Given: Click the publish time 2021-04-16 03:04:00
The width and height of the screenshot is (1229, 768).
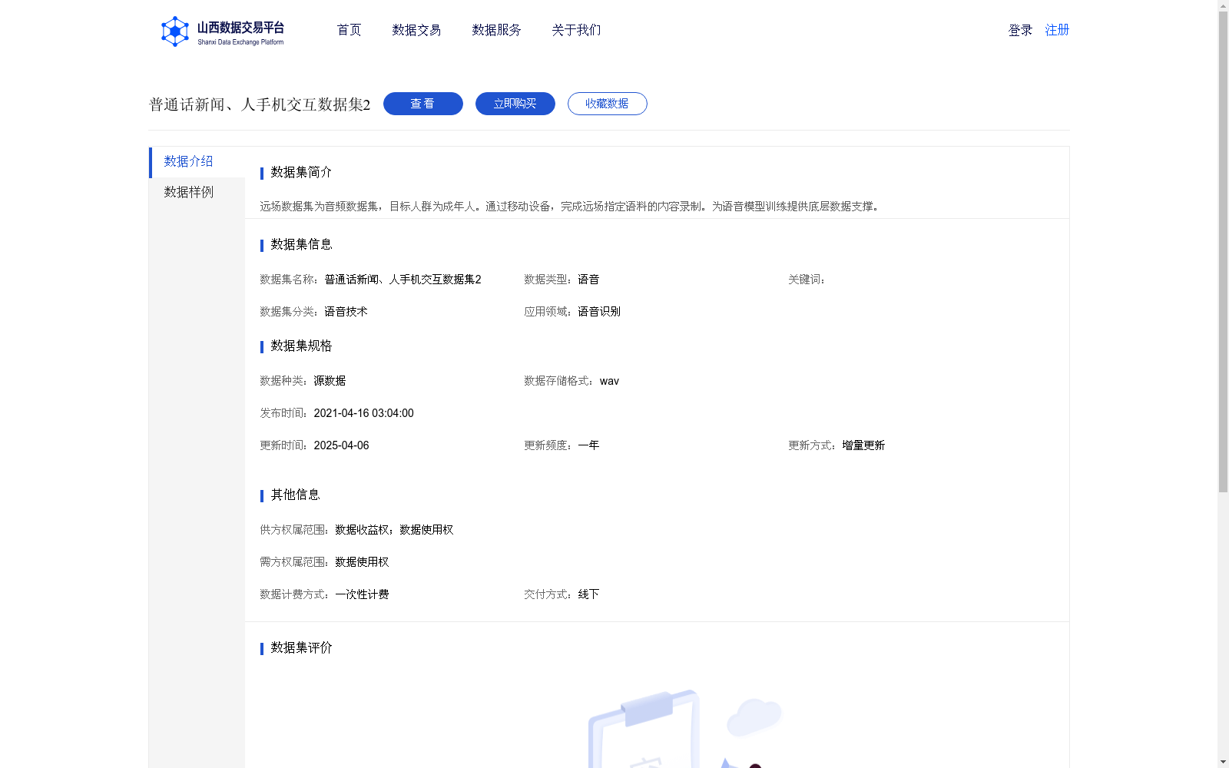Looking at the screenshot, I should pos(363,413).
